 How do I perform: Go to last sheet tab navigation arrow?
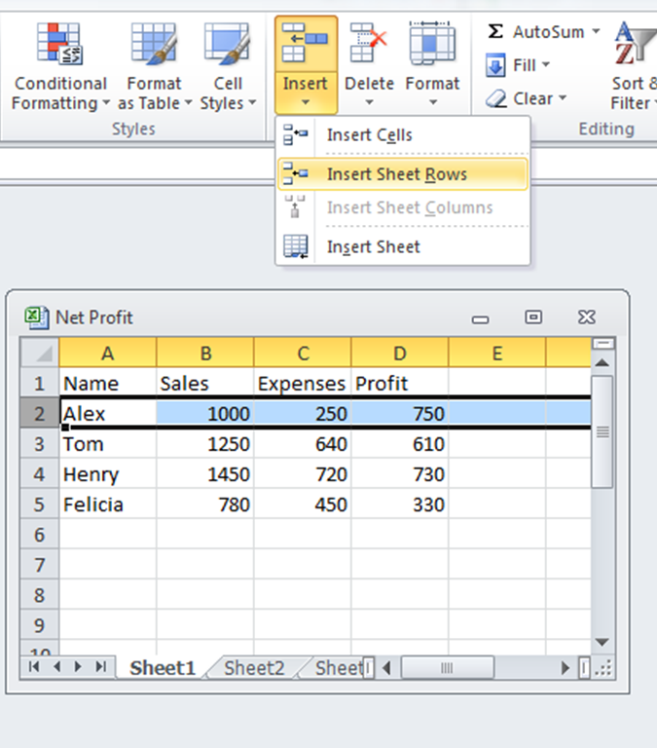coord(101,666)
